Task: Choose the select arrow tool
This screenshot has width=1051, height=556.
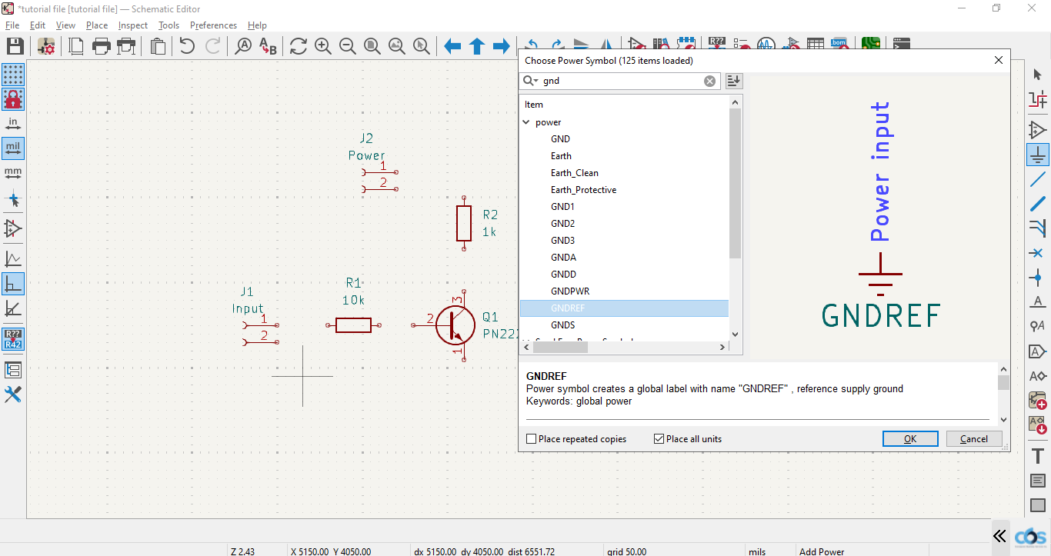Action: (1038, 75)
